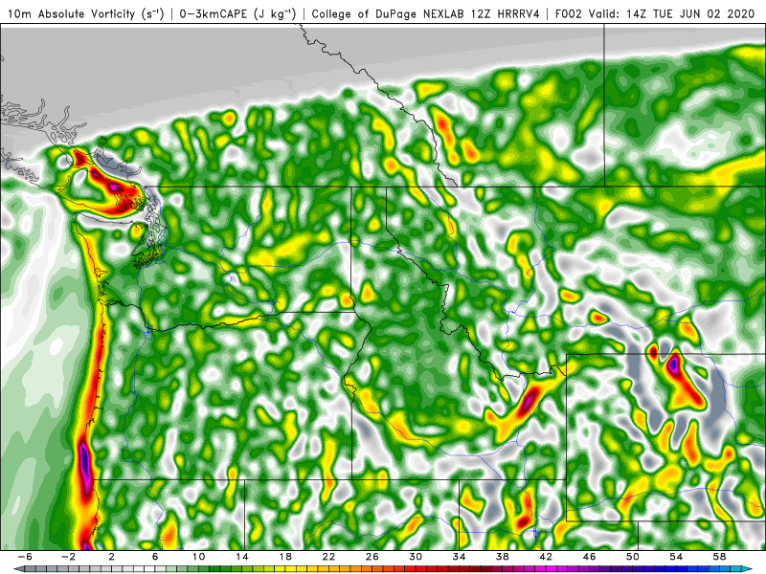The image size is (766, 574).
Task: Click the '26' colorbar scale label
Action: 372,557
